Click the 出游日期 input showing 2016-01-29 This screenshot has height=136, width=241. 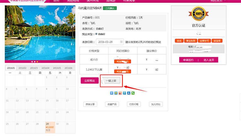pos(110,42)
